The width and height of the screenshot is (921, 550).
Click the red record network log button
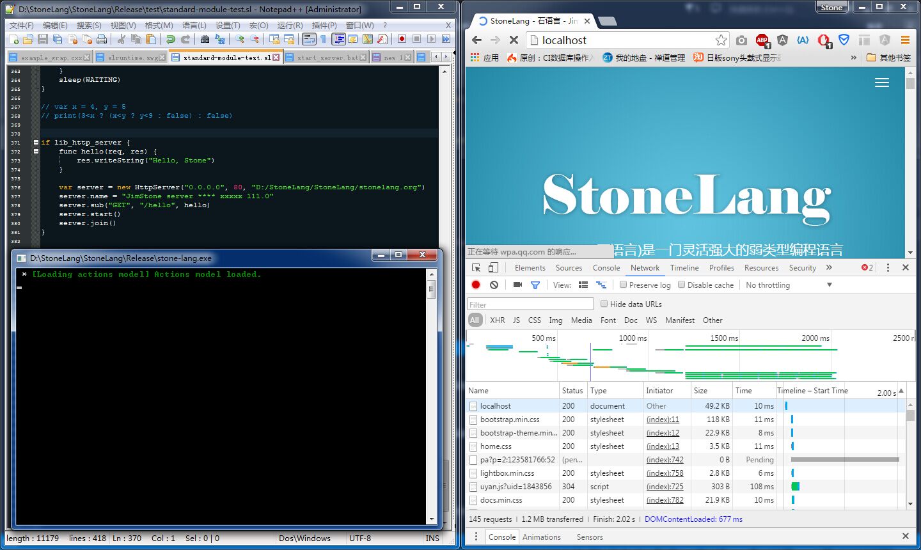[476, 285]
